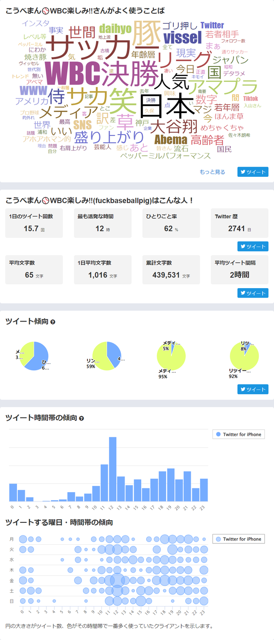Tweet the word cloud via ツイート button
Screen dimensions: 274x640
[253, 172]
